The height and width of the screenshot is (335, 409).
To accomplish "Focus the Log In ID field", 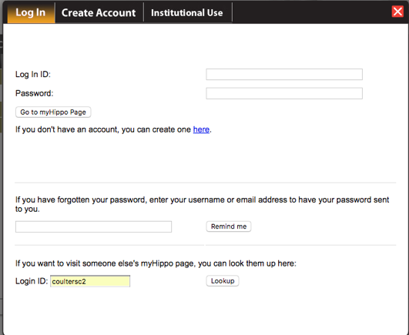I will point(284,74).
